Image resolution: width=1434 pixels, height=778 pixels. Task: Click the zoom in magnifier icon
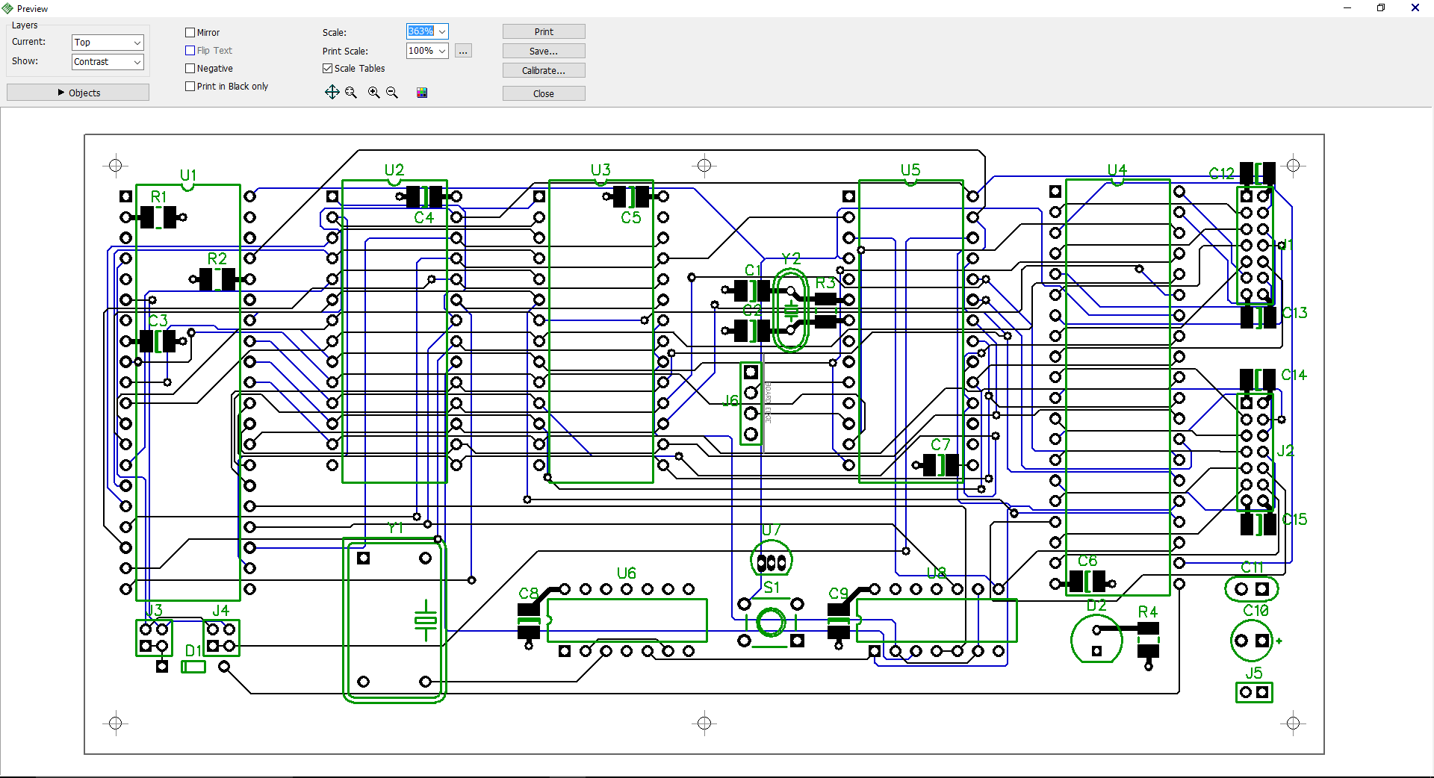(373, 93)
